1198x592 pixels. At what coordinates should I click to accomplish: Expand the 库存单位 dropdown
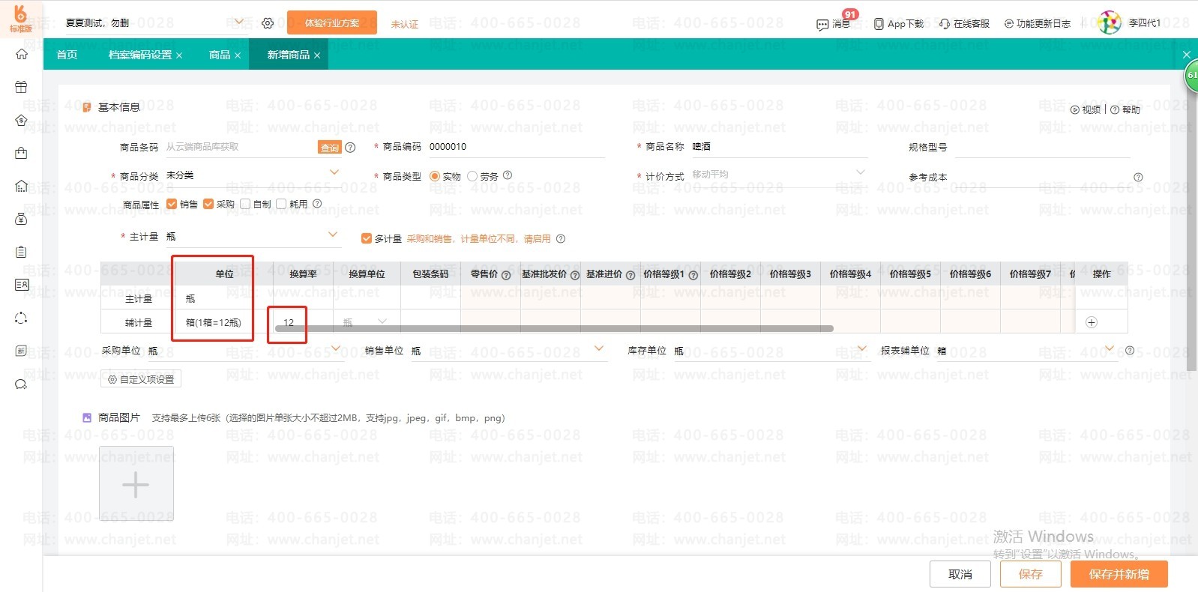point(862,348)
